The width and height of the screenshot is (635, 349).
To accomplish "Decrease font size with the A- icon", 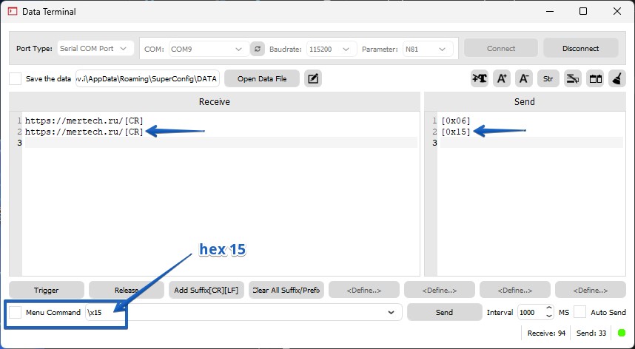I will (523, 78).
